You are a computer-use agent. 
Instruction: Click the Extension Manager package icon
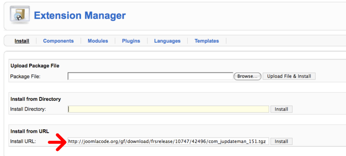[19, 15]
